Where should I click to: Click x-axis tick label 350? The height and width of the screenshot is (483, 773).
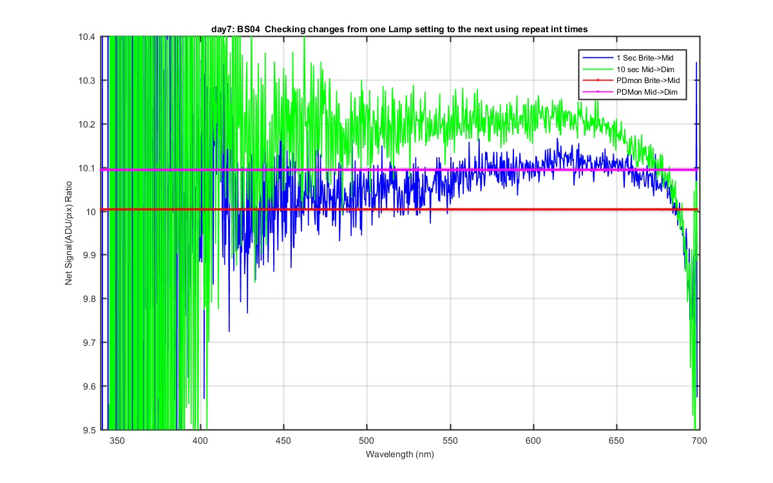coord(117,440)
